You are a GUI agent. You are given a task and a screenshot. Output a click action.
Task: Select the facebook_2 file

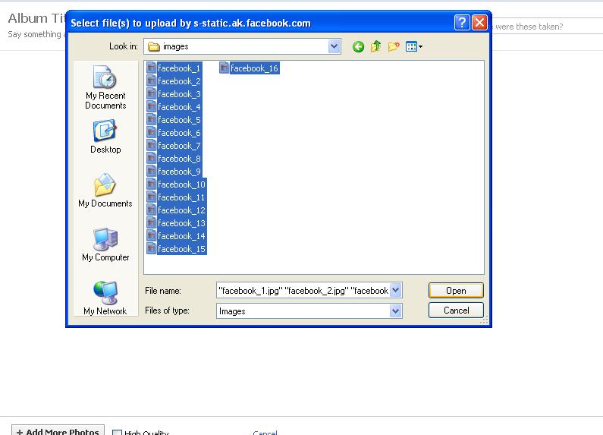tap(174, 81)
